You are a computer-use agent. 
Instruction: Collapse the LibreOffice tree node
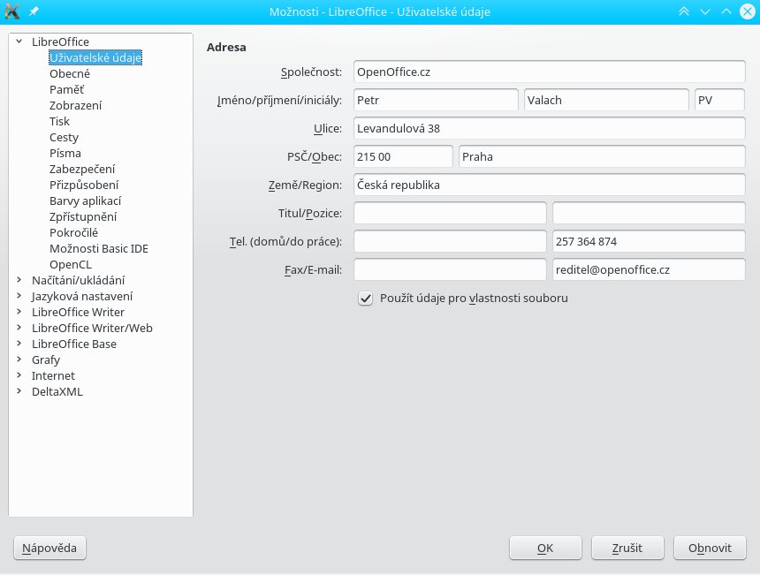pyautogui.click(x=19, y=42)
